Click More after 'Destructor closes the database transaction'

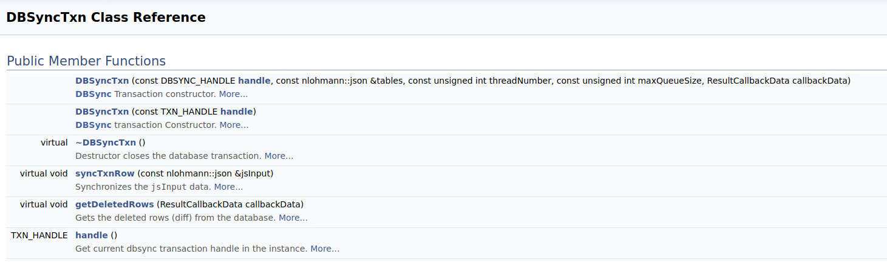pyautogui.click(x=279, y=156)
